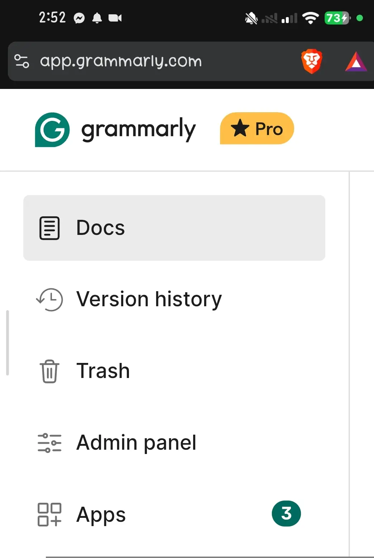
Task: Click the Admin panel sliders icon
Action: pyautogui.click(x=49, y=443)
